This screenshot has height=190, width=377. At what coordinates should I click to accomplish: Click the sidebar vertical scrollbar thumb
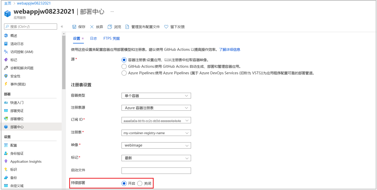[x=64, y=62]
